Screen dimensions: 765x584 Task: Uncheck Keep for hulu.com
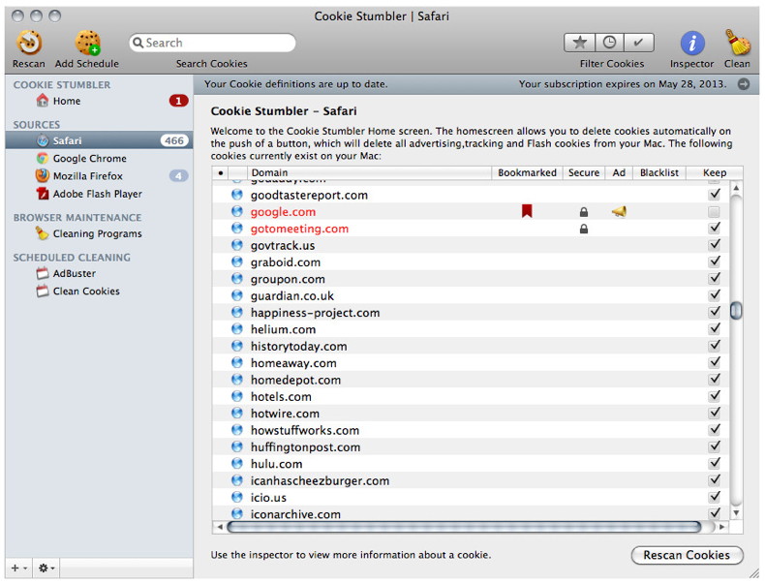click(715, 463)
